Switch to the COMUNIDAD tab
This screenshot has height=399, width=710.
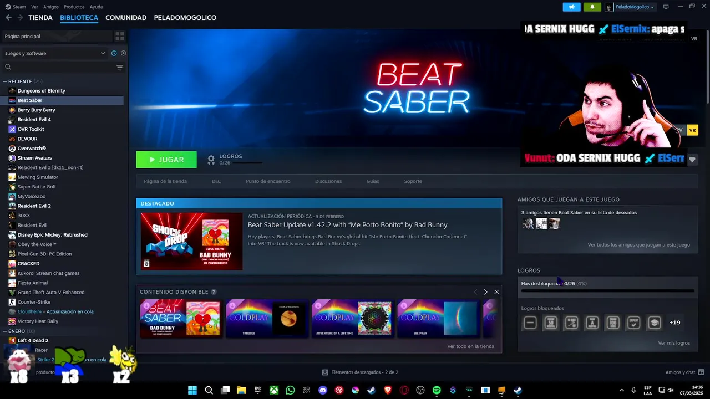point(126,18)
